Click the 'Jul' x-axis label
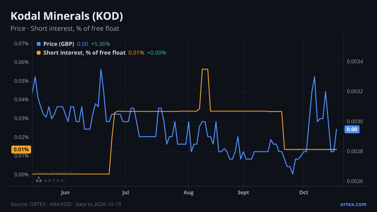The width and height of the screenshot is (377, 212). [125, 193]
